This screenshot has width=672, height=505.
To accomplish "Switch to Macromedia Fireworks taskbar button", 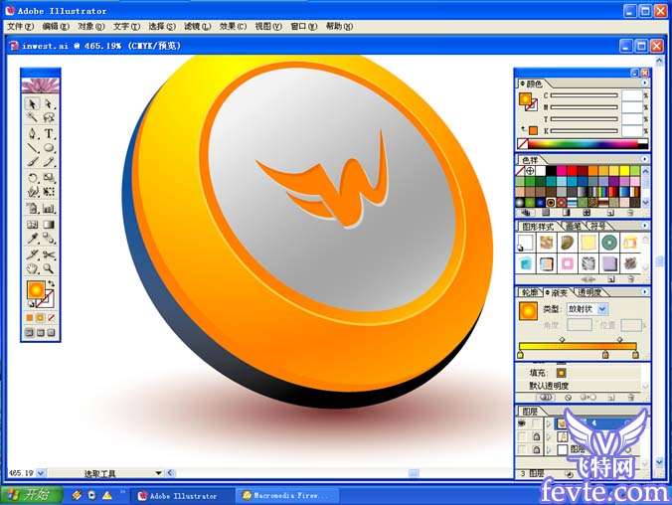I will (286, 496).
